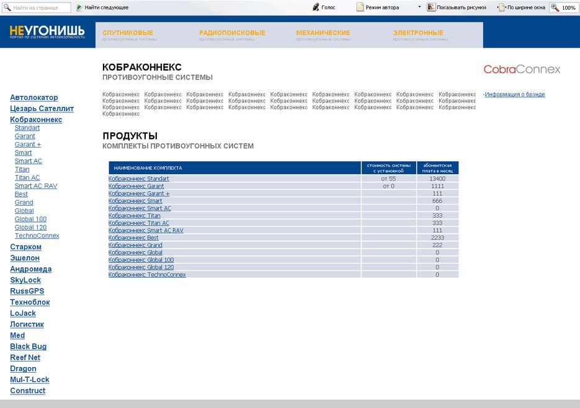Open Автолокатор in the sidebar
Viewport: 580px width, 408px height.
tap(34, 97)
